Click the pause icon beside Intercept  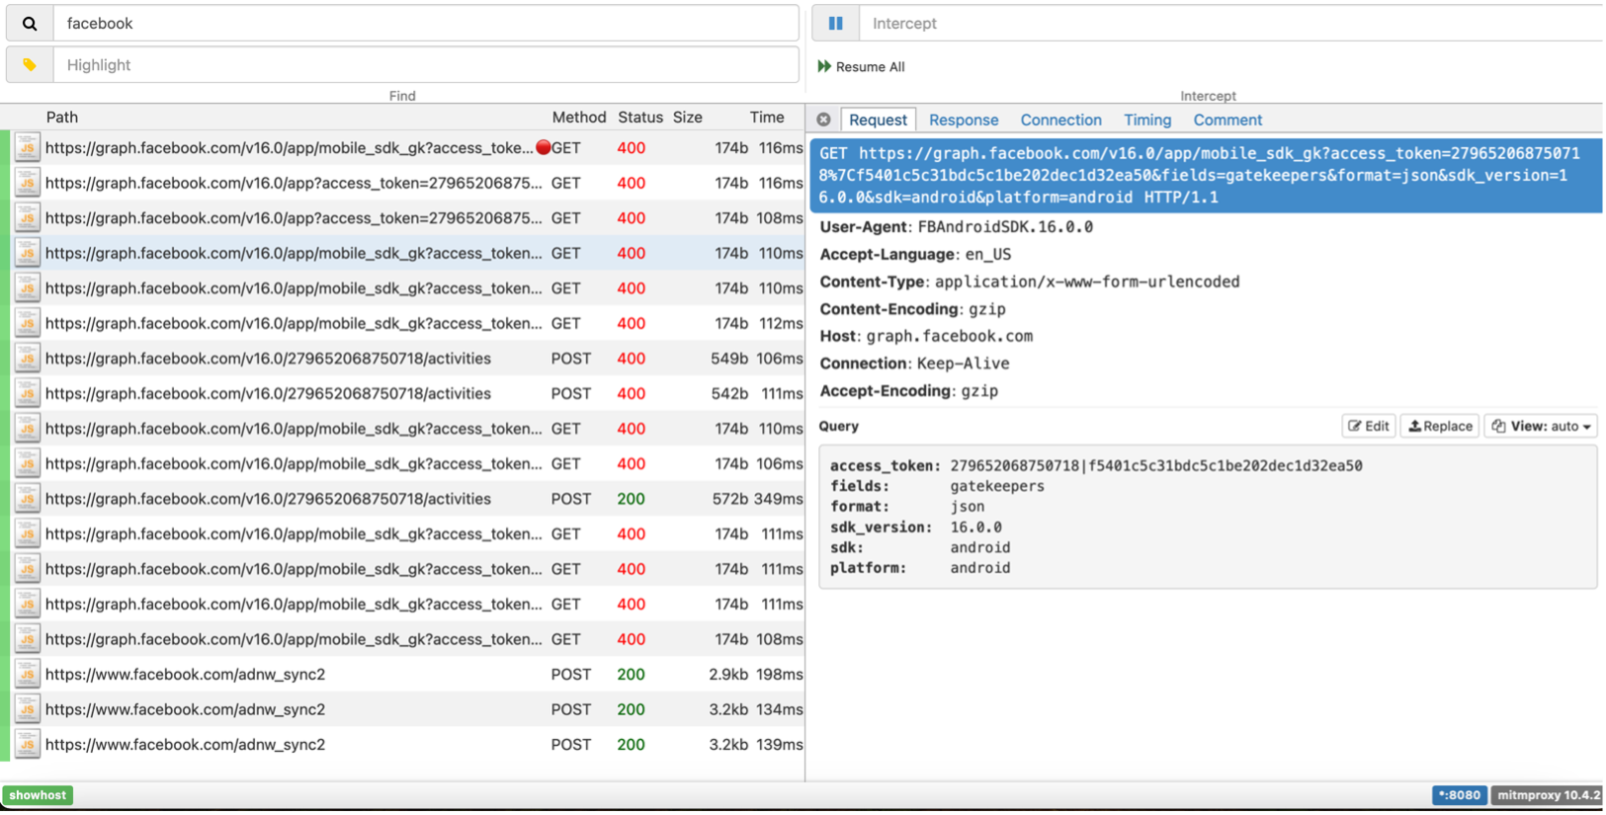(835, 24)
